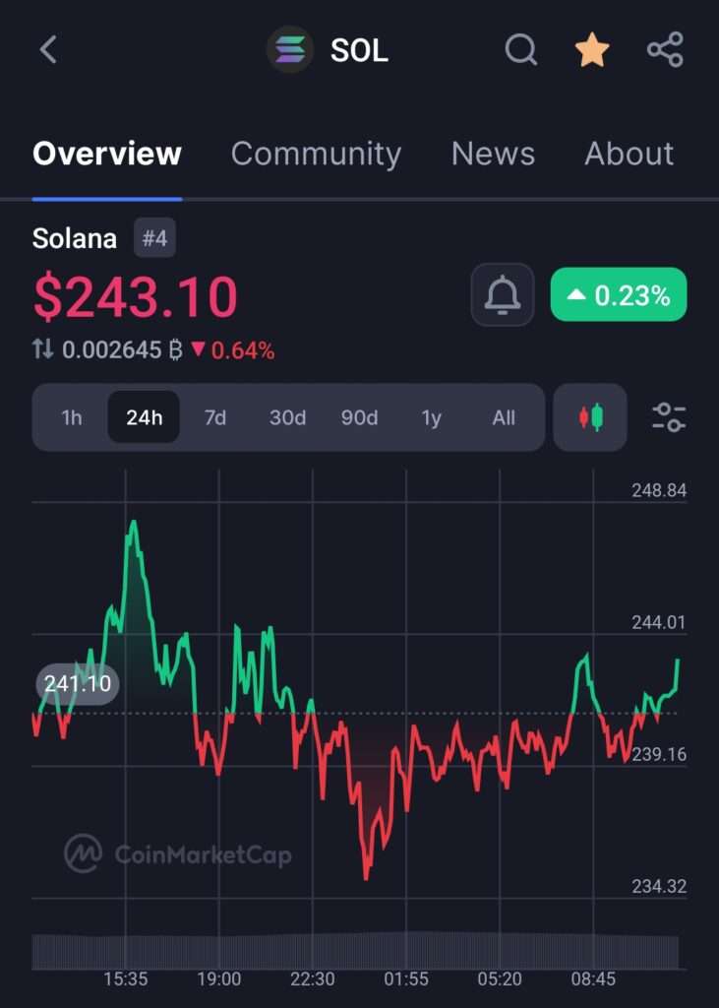Switch to the News tab

(x=493, y=154)
